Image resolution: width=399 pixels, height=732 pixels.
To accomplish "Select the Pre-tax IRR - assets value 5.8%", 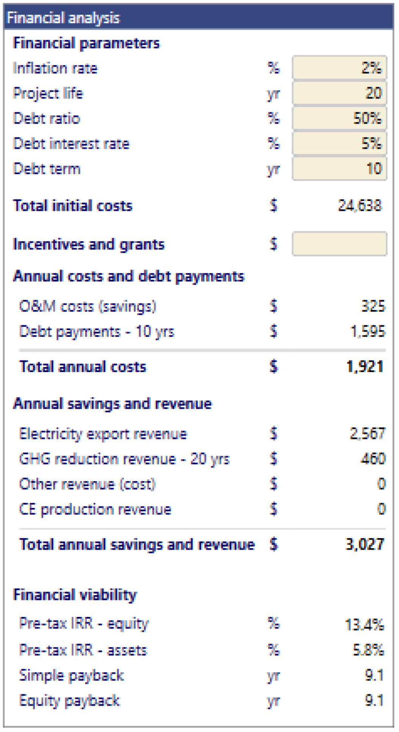I will tap(368, 650).
